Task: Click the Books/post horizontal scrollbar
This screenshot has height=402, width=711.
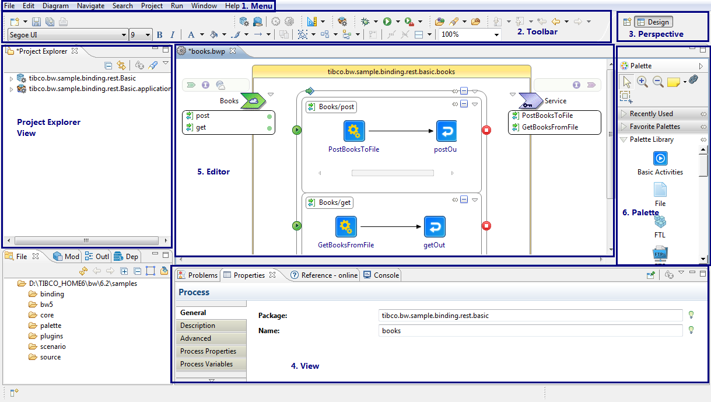Action: [x=393, y=173]
